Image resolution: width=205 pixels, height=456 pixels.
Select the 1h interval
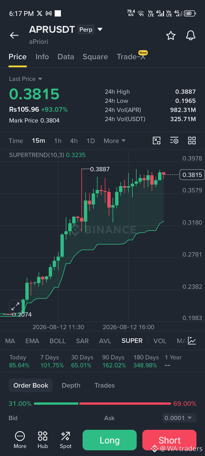click(58, 141)
